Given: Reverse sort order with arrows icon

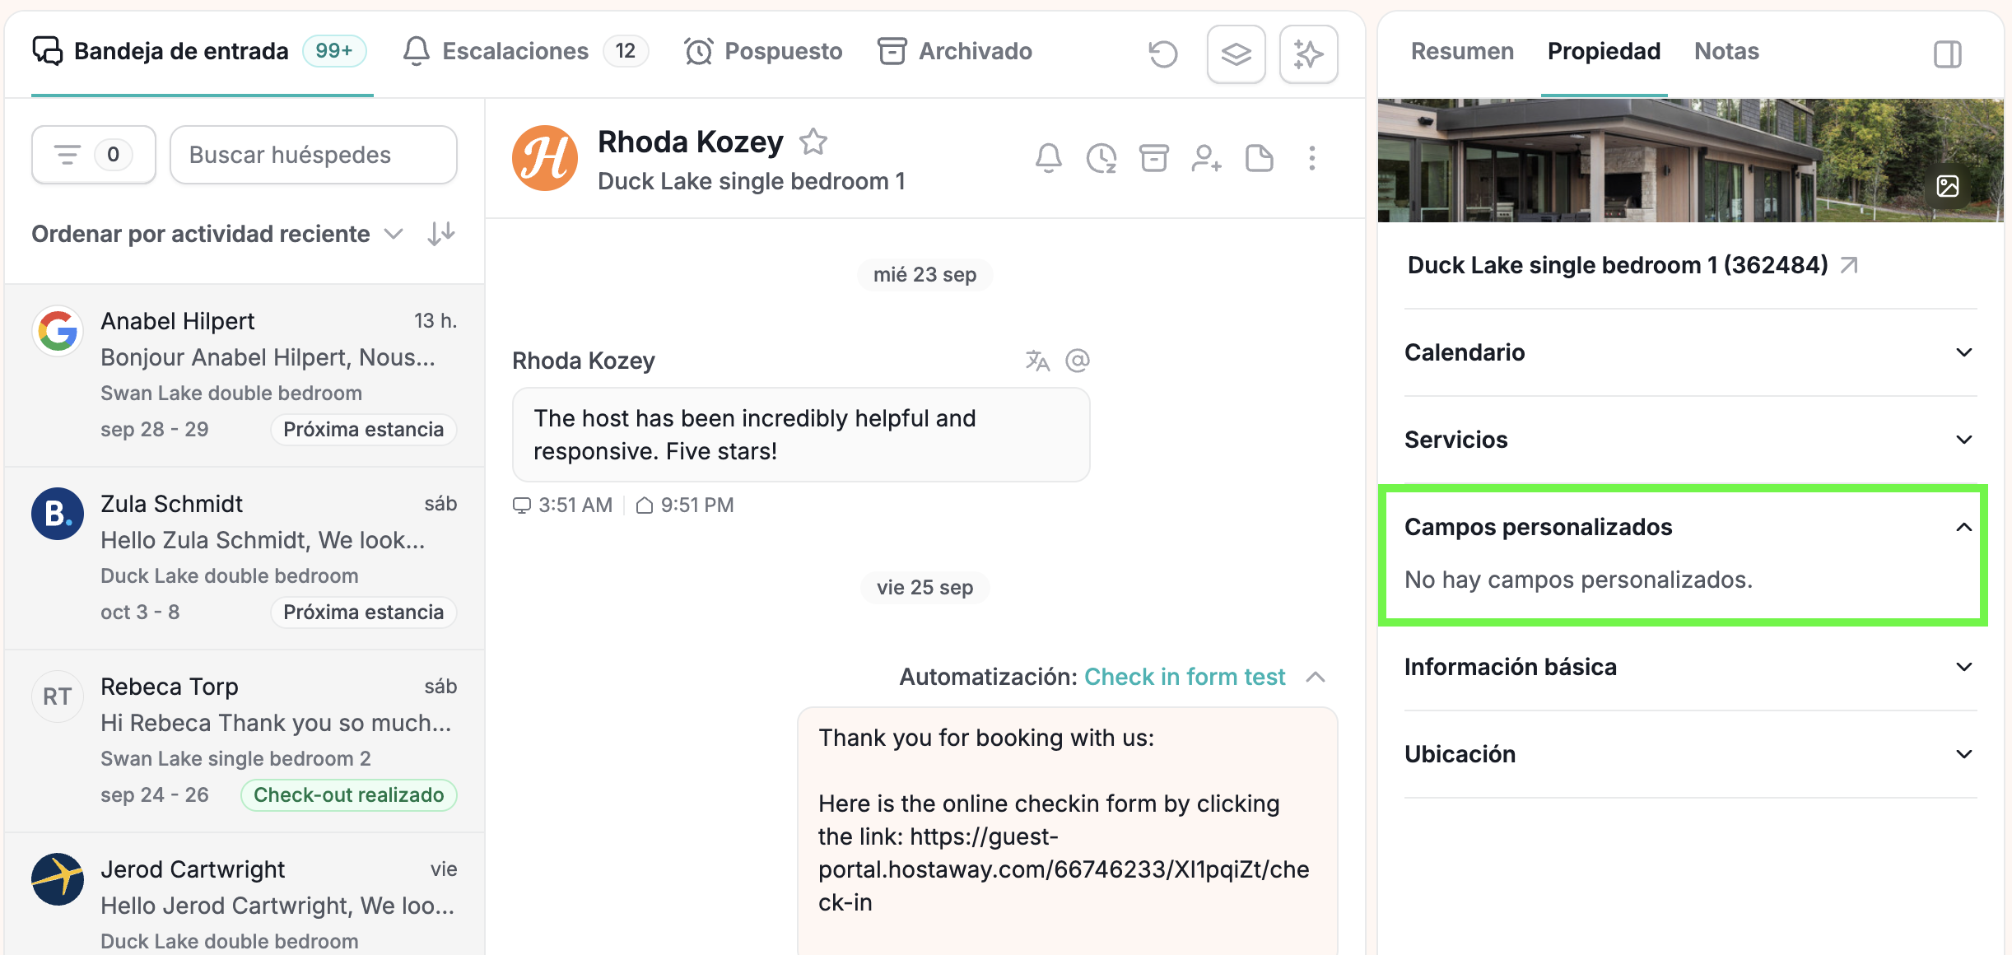Looking at the screenshot, I should (x=441, y=234).
